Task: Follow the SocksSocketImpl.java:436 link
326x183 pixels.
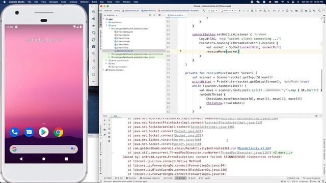Action: point(212,127)
